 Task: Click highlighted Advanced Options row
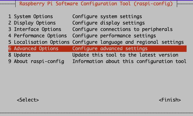click(x=97, y=49)
